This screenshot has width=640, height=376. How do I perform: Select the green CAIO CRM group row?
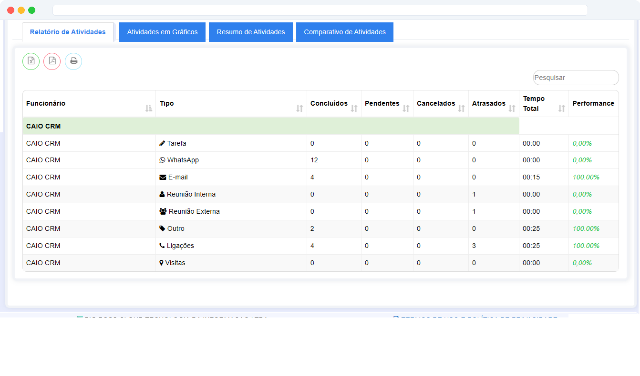coord(271,126)
